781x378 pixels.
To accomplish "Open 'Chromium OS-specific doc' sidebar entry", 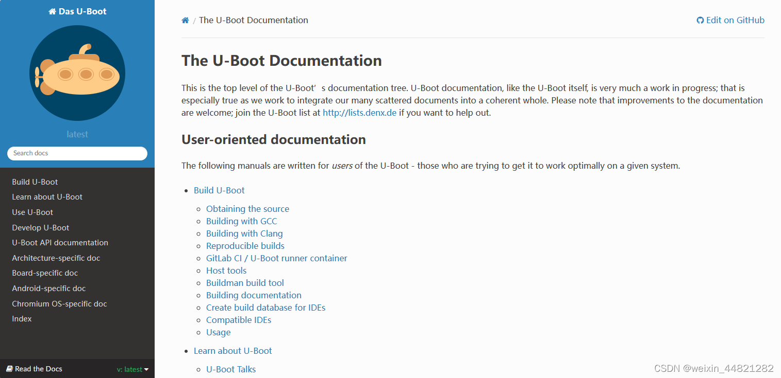I will [x=59, y=303].
